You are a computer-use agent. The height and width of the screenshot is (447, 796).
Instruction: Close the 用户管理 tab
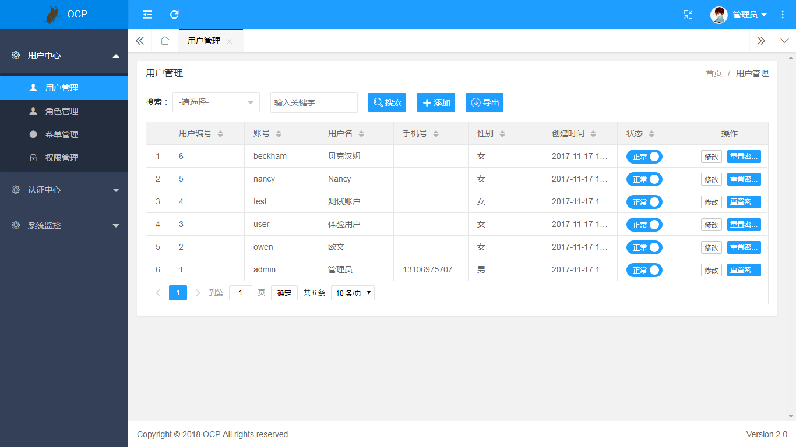230,41
